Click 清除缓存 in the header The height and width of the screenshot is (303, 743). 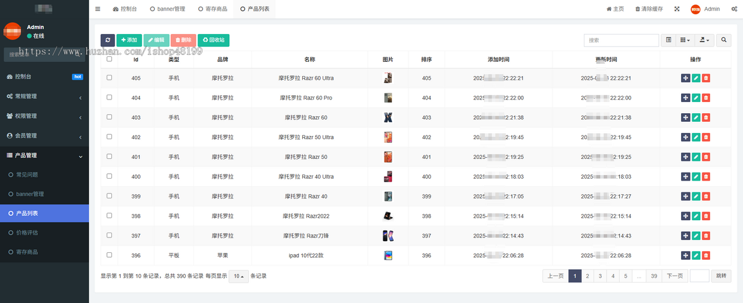tap(649, 9)
